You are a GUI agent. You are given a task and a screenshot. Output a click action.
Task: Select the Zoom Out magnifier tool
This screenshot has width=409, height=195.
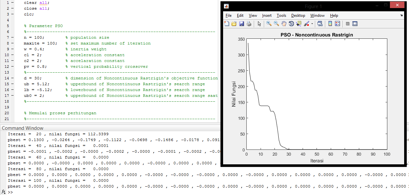coord(276,24)
